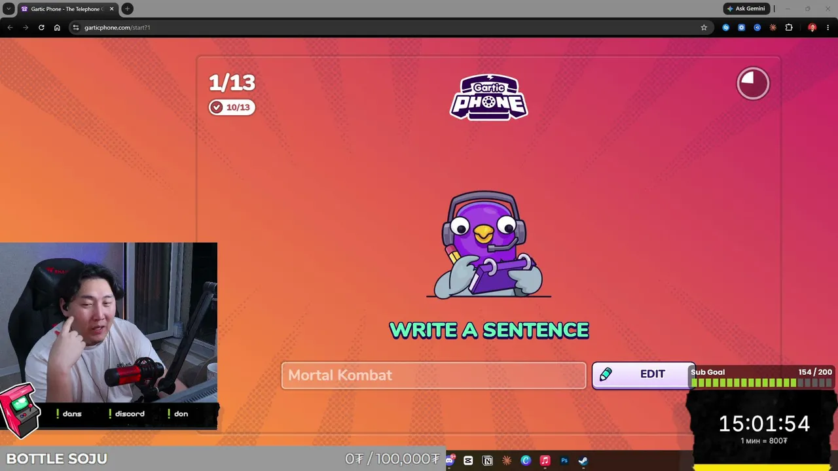The image size is (838, 471).
Task: Go back to the previous page
Action: coord(10,27)
